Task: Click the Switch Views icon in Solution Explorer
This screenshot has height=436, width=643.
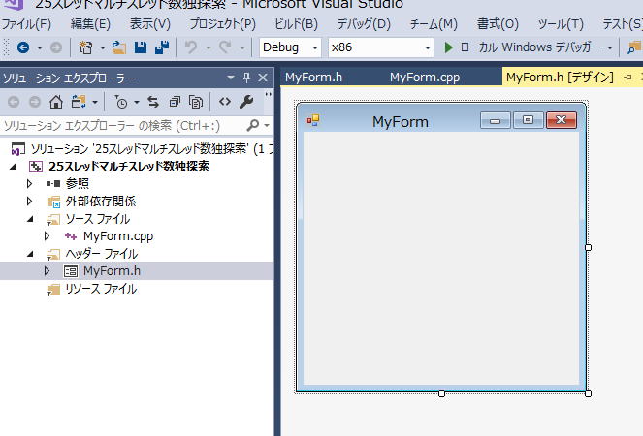Action: point(79,102)
